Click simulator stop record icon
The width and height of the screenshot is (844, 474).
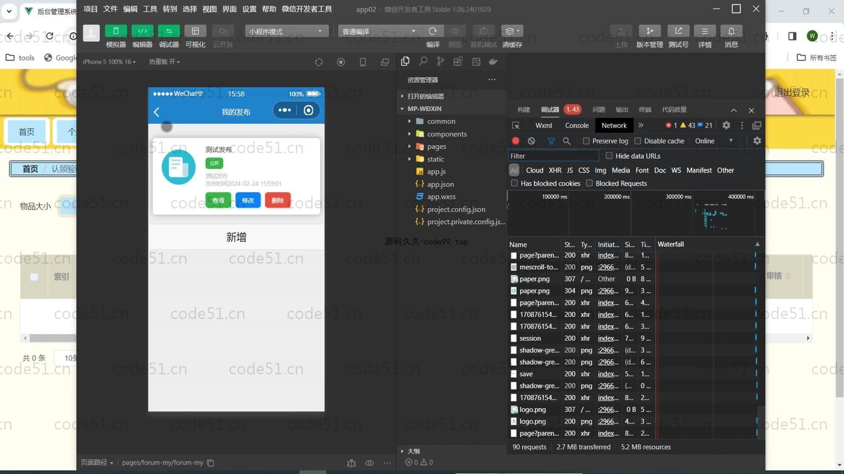pos(341,62)
